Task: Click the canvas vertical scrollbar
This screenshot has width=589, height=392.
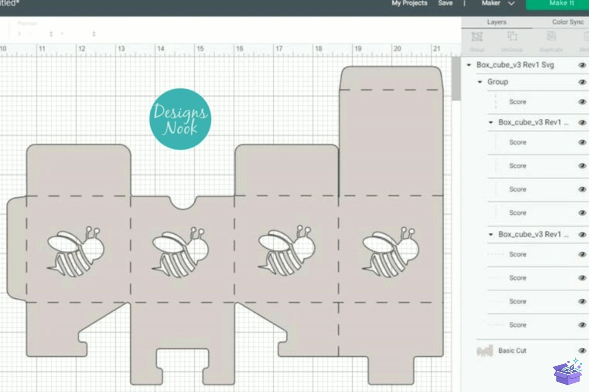Action: [456, 78]
